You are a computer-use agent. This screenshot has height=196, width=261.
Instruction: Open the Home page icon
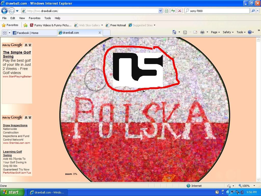(x=174, y=32)
